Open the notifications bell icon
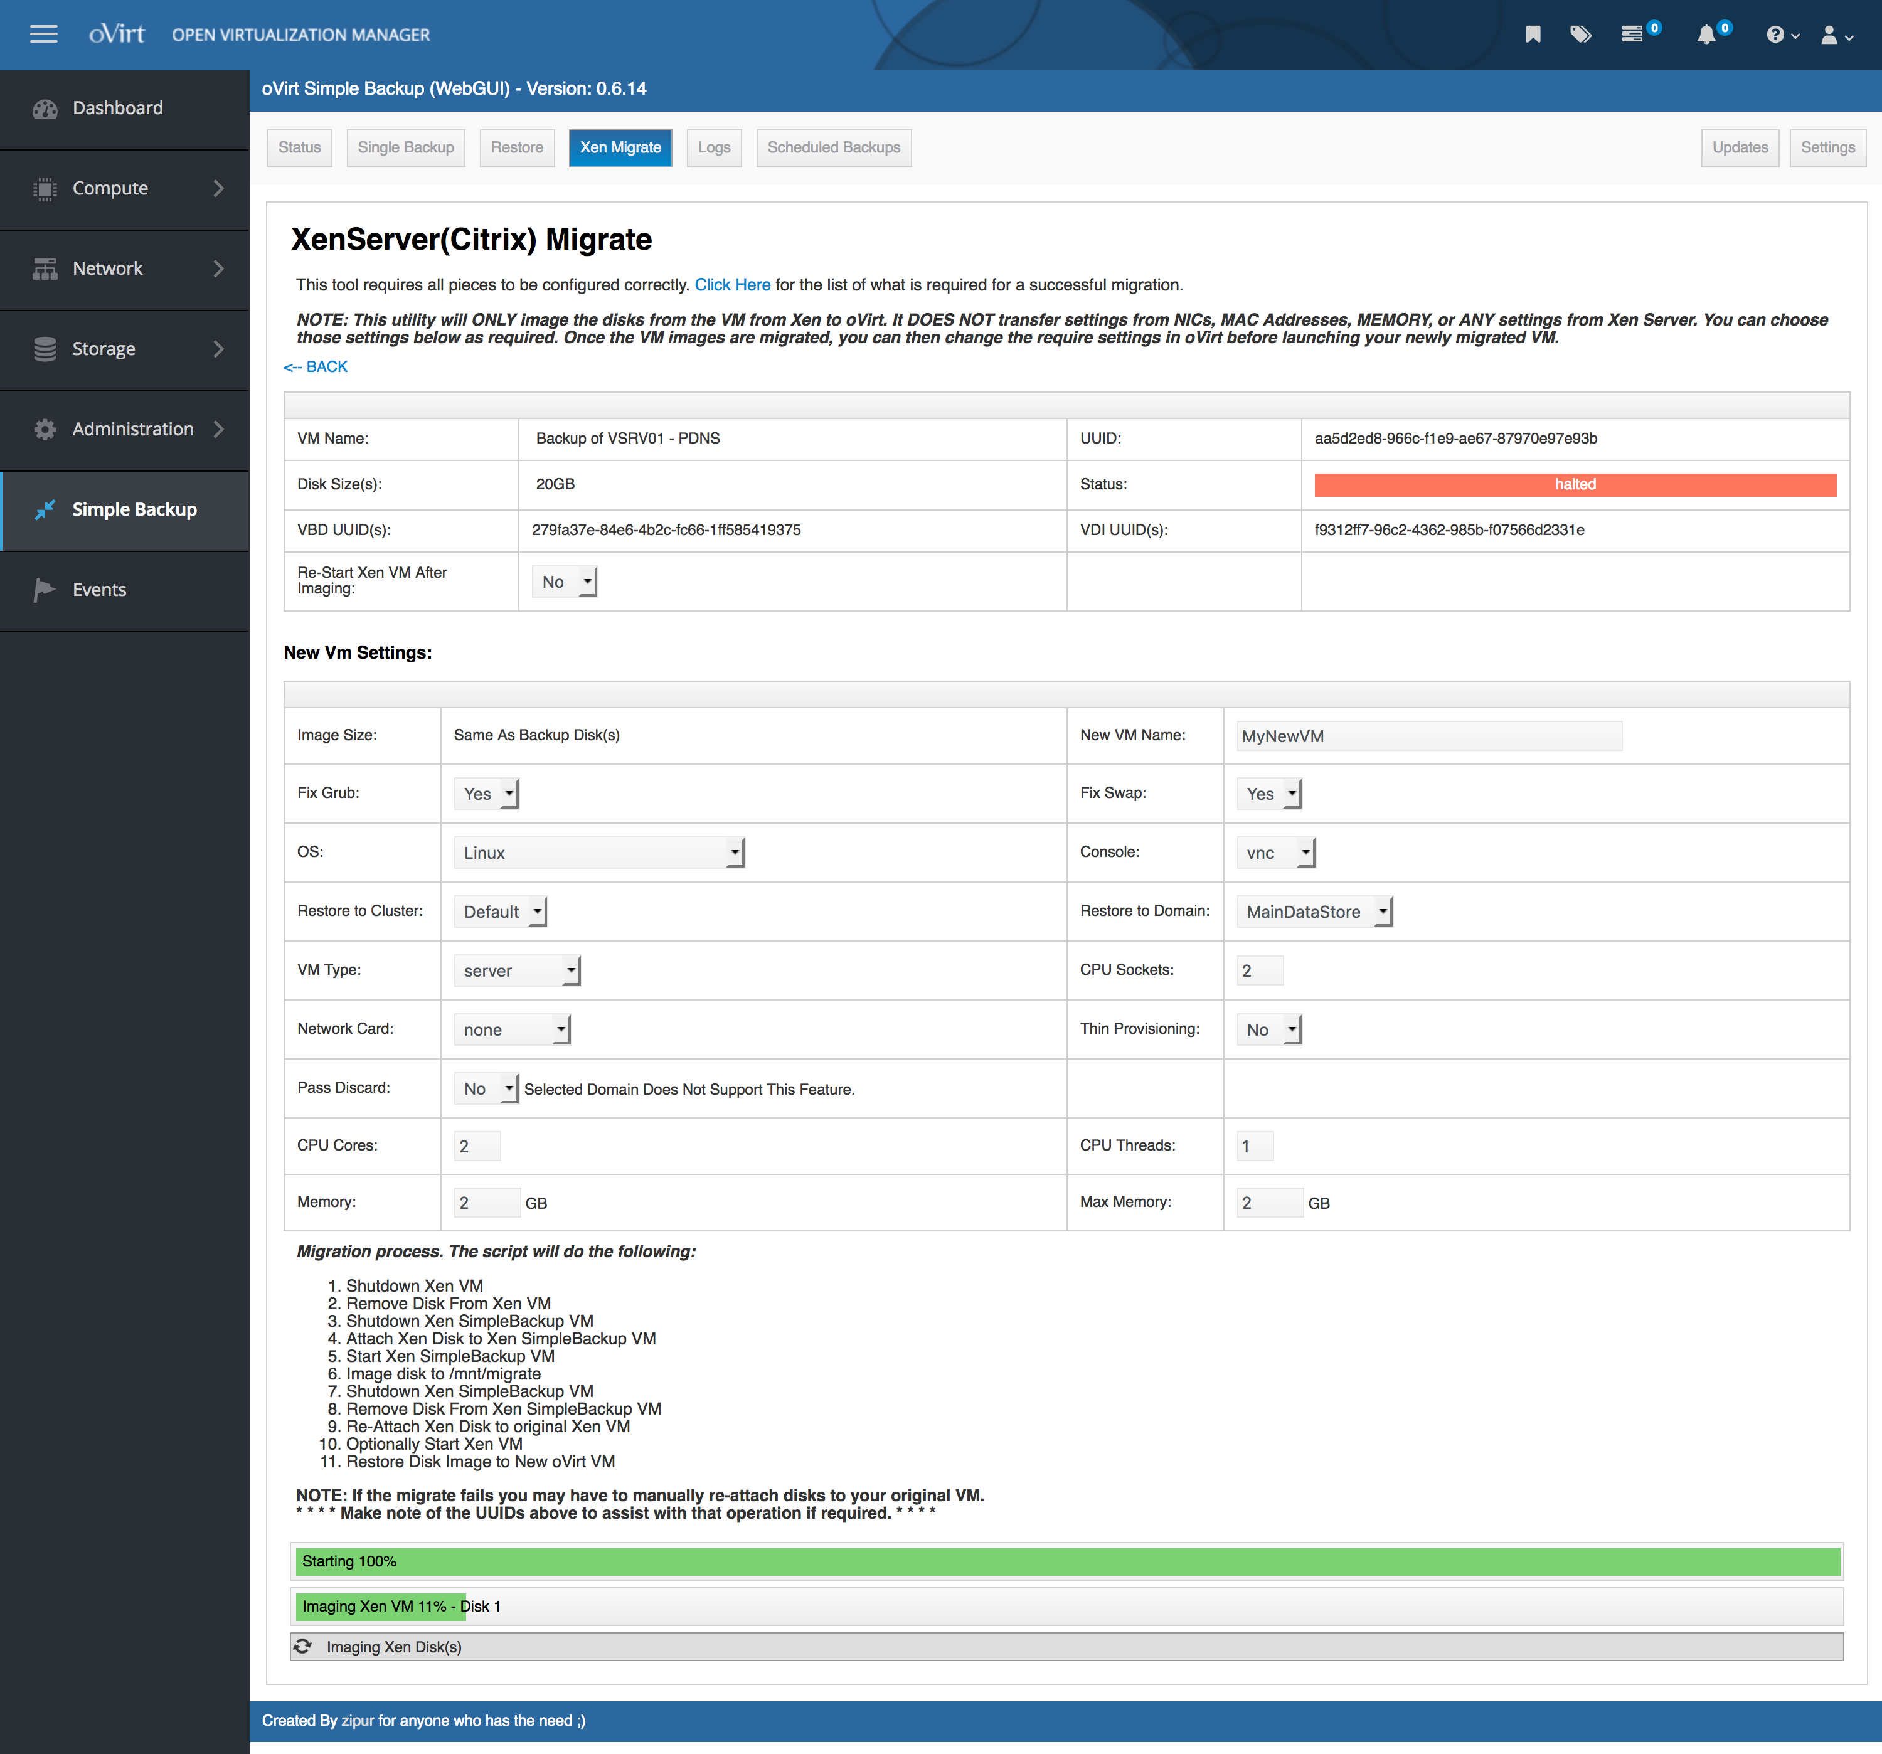1882x1754 pixels. tap(1706, 35)
